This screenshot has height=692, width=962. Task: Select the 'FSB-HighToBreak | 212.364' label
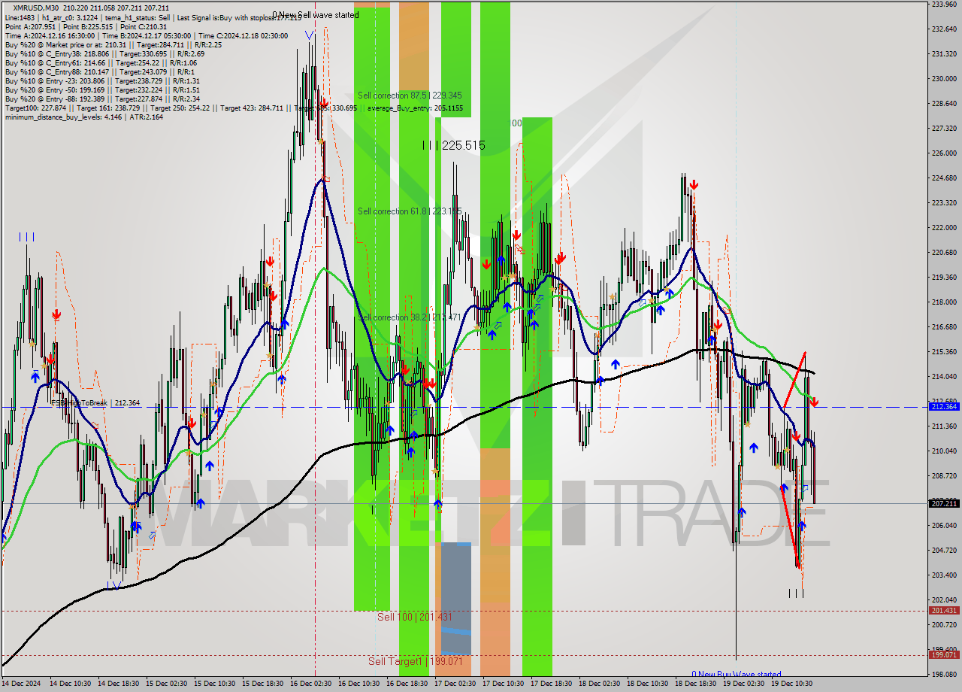coord(95,403)
